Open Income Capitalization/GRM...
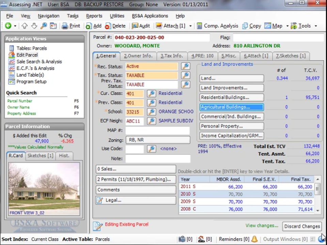Screen dimensions: 327x245 click(232, 136)
